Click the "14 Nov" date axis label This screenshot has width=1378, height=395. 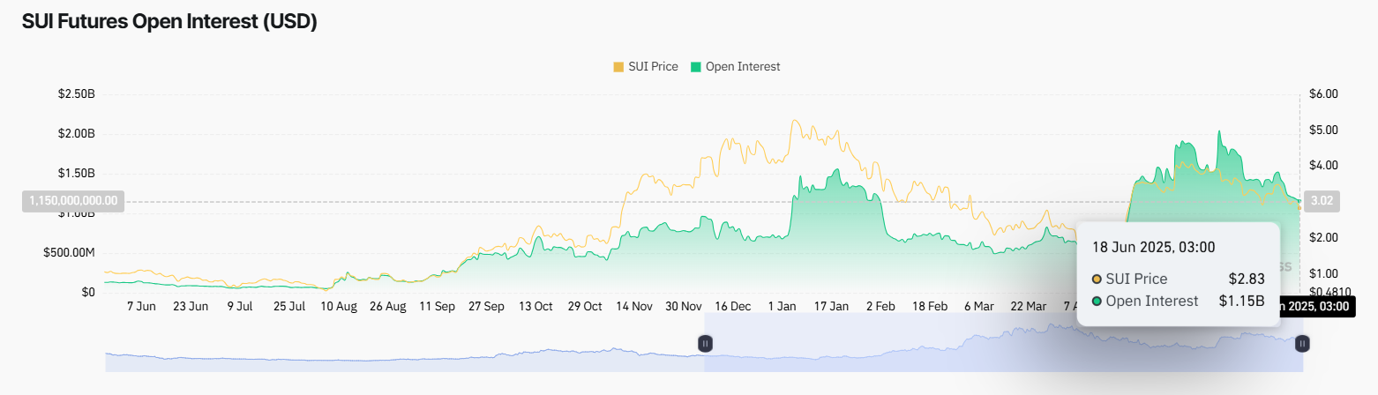pyautogui.click(x=634, y=306)
